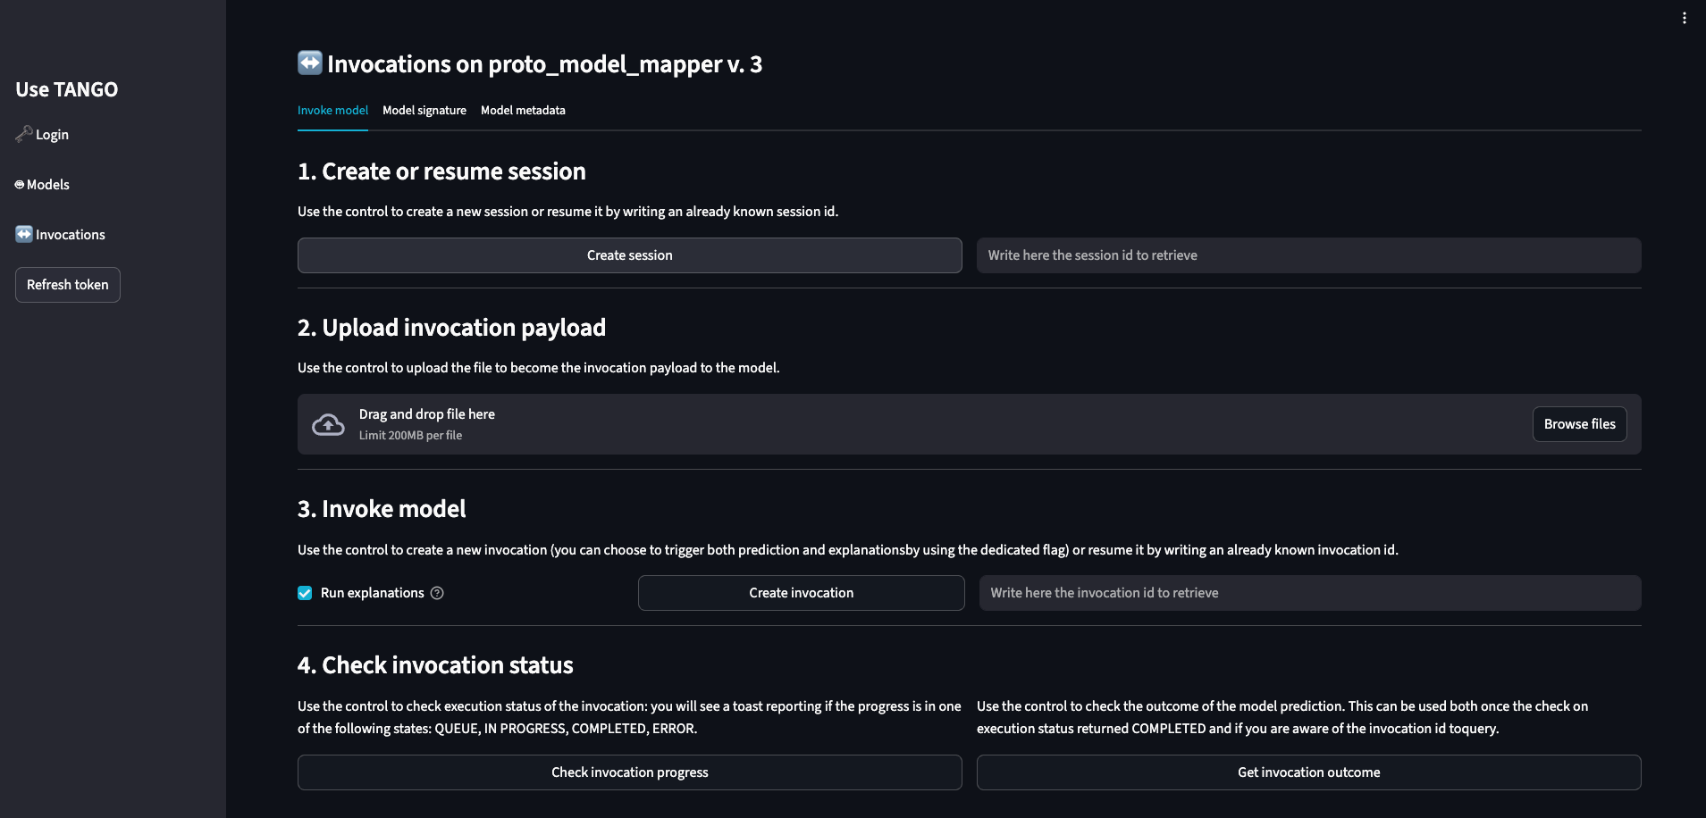Image resolution: width=1706 pixels, height=818 pixels.
Task: Open the Model metadata tab
Action: pos(523,110)
